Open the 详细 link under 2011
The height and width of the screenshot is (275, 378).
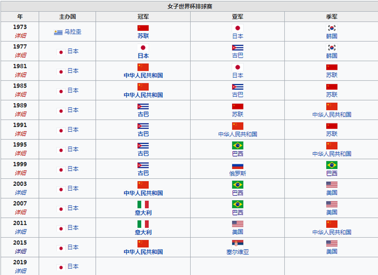coord(20,232)
